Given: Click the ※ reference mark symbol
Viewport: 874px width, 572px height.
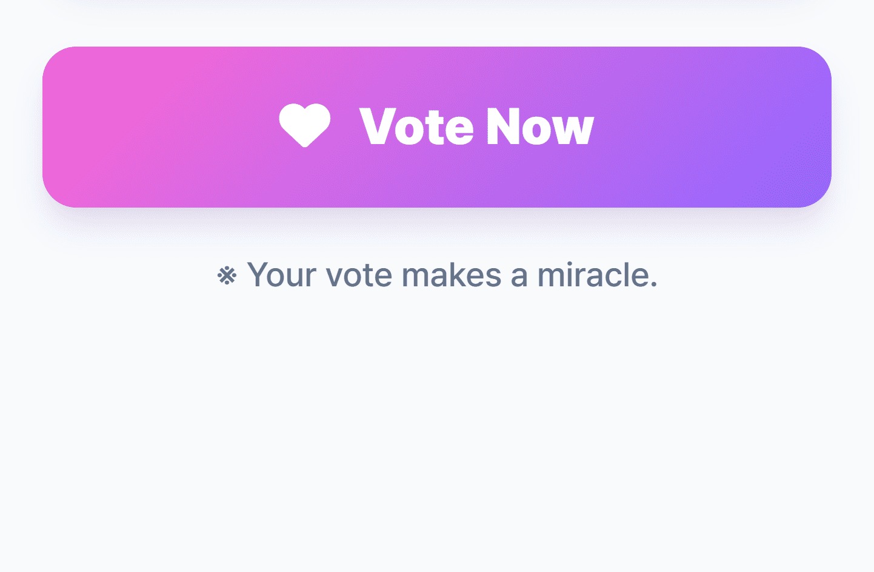Looking at the screenshot, I should tap(227, 276).
